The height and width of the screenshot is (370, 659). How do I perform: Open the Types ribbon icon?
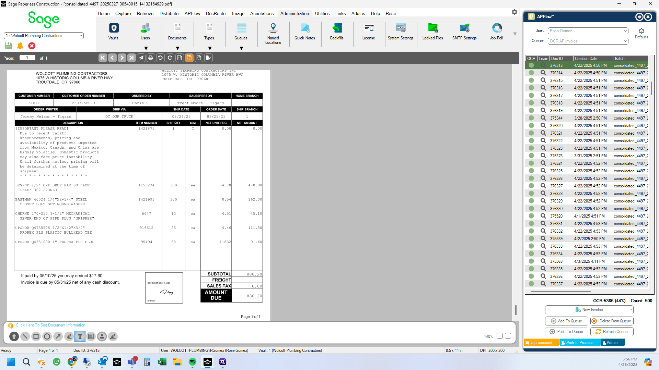click(209, 31)
